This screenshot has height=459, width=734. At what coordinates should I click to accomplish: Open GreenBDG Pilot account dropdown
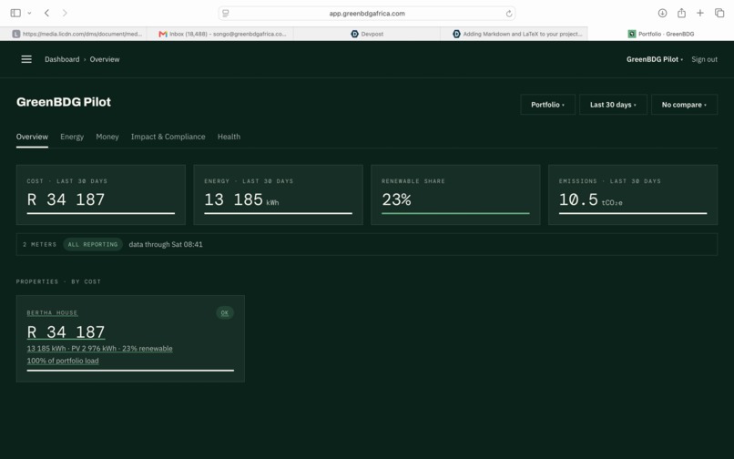(655, 59)
